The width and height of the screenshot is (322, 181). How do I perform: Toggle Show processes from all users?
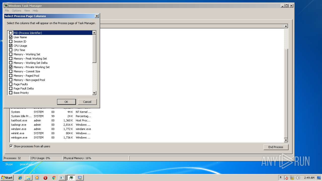[30, 146]
